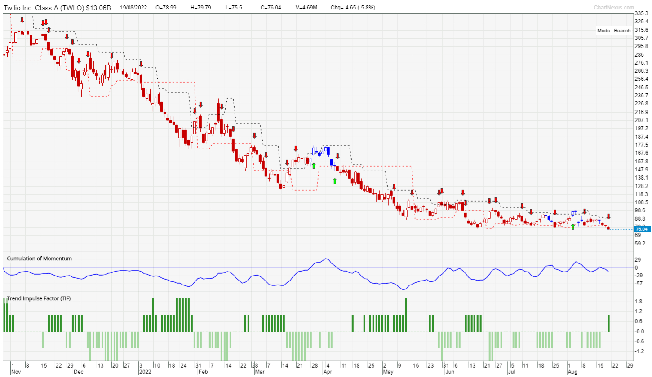Image resolution: width=652 pixels, height=377 pixels.
Task: Click the -1.2 TIF axis label
Action: (639, 351)
